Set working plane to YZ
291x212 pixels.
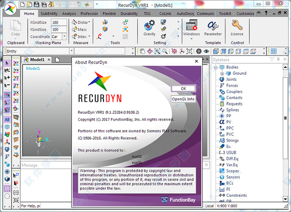16,78
